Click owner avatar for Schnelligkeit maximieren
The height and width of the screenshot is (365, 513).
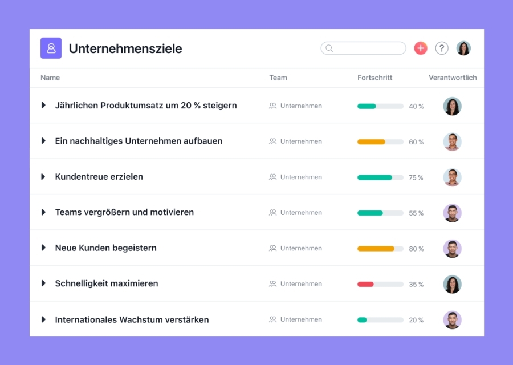pos(452,284)
